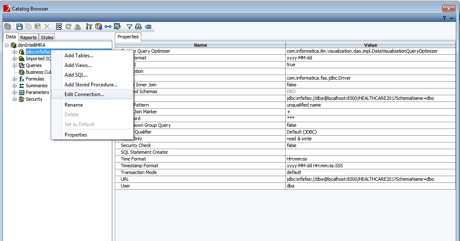Expand the Formulas tree node
Viewport: 460px width, 241px height.
click(14, 79)
